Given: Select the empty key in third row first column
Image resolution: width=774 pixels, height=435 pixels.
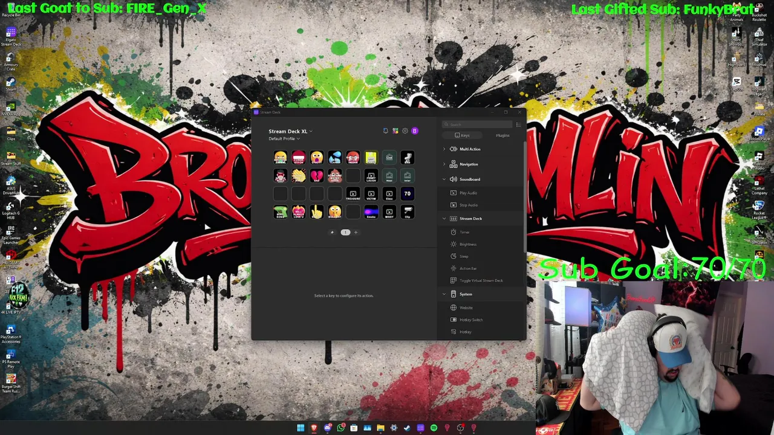Looking at the screenshot, I should [281, 194].
